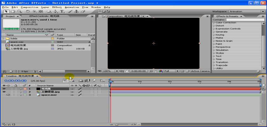
Task: Select the Zoom magnifier tool
Action: click(x=19, y=11)
